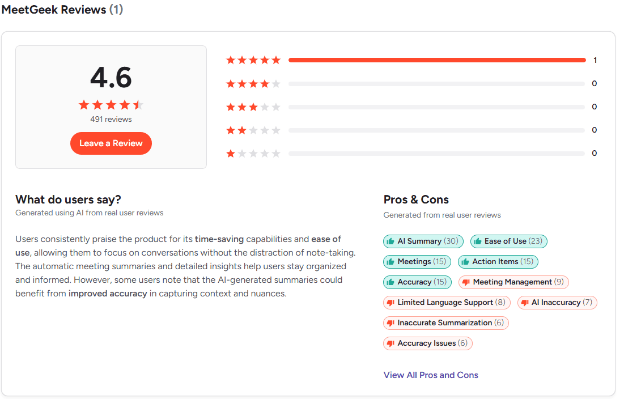
Task: Click thumbs-up icon on Ease of Use tag
Action: [478, 241]
